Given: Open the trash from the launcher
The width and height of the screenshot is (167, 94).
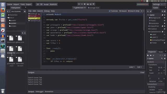Looking at the screenshot, I should 3,91.
